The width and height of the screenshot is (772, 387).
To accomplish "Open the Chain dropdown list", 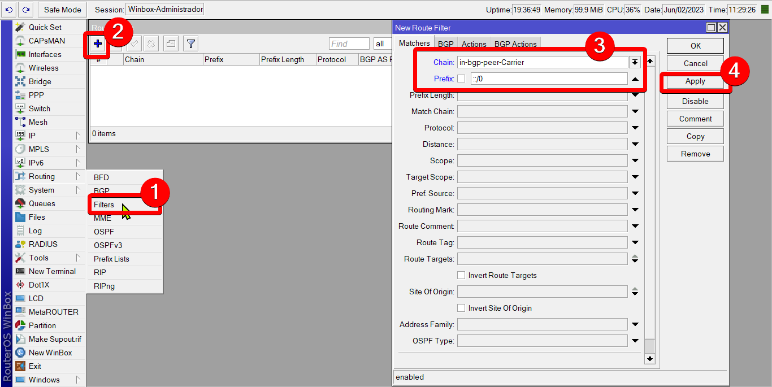I will pyautogui.click(x=635, y=62).
